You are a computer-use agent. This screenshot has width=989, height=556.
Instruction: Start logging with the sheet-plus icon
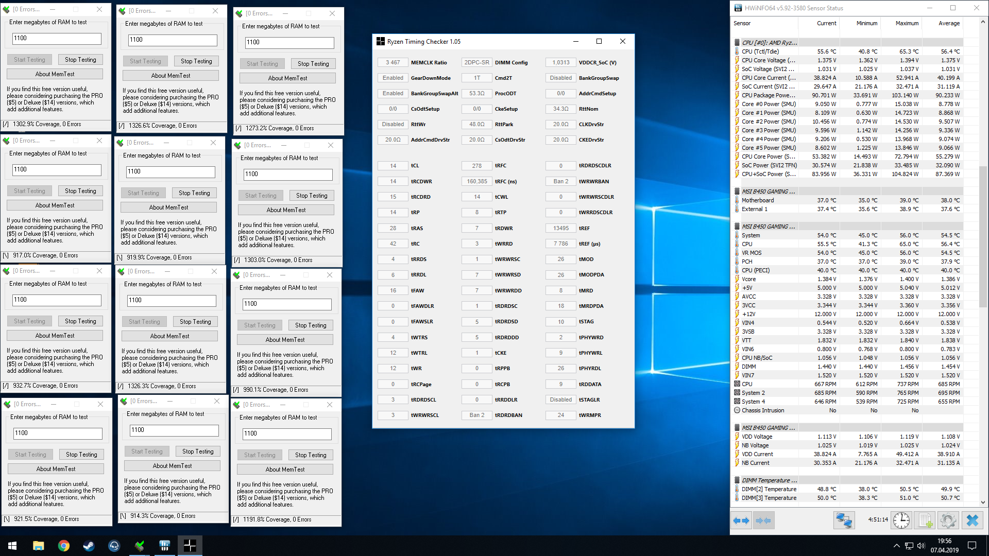(x=925, y=520)
